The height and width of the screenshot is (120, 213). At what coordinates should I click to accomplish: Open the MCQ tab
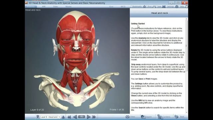pos(123,7)
